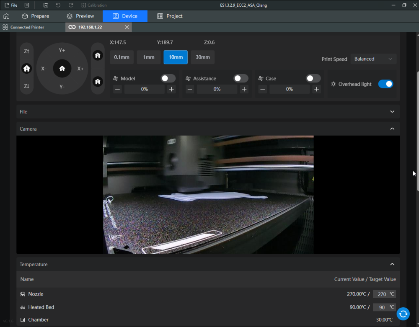Expand the File section
The image size is (419, 327).
click(392, 112)
